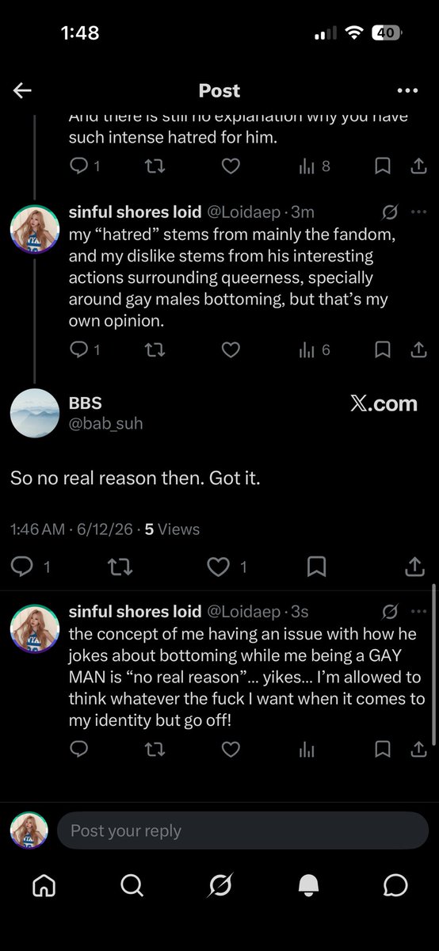Share the BBS main post
This screenshot has width=439, height=951.
414,566
